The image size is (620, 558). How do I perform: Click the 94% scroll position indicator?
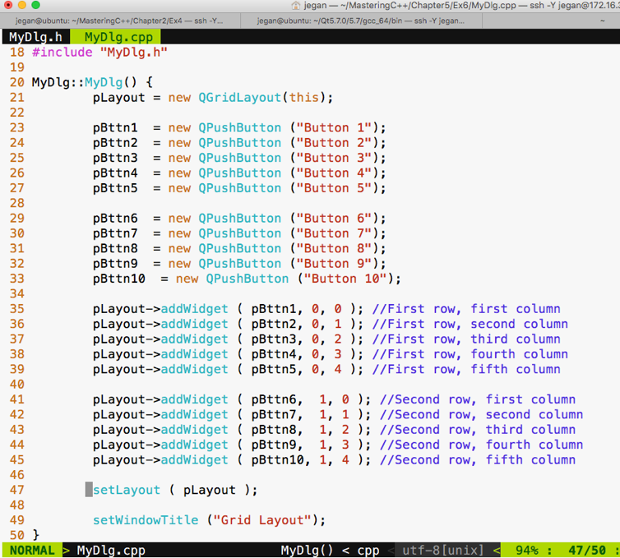[x=526, y=551]
